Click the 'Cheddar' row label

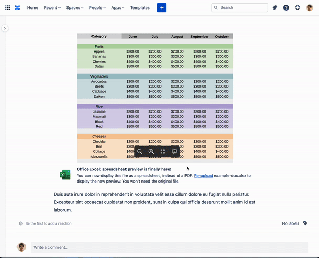(x=99, y=141)
